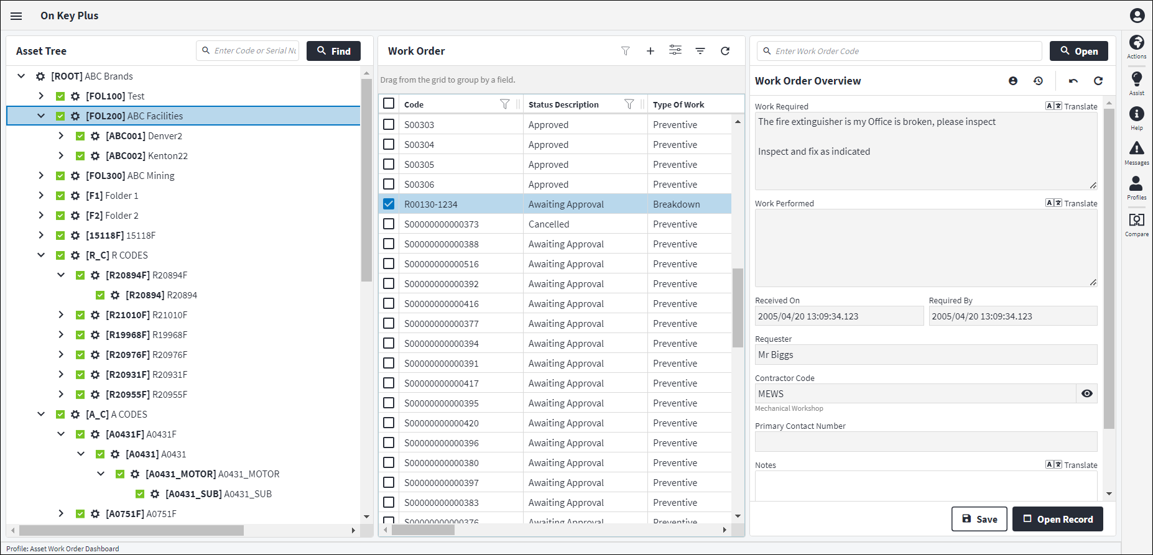This screenshot has width=1153, height=555.
Task: Open the Compare sidebar tool
Action: 1136,224
